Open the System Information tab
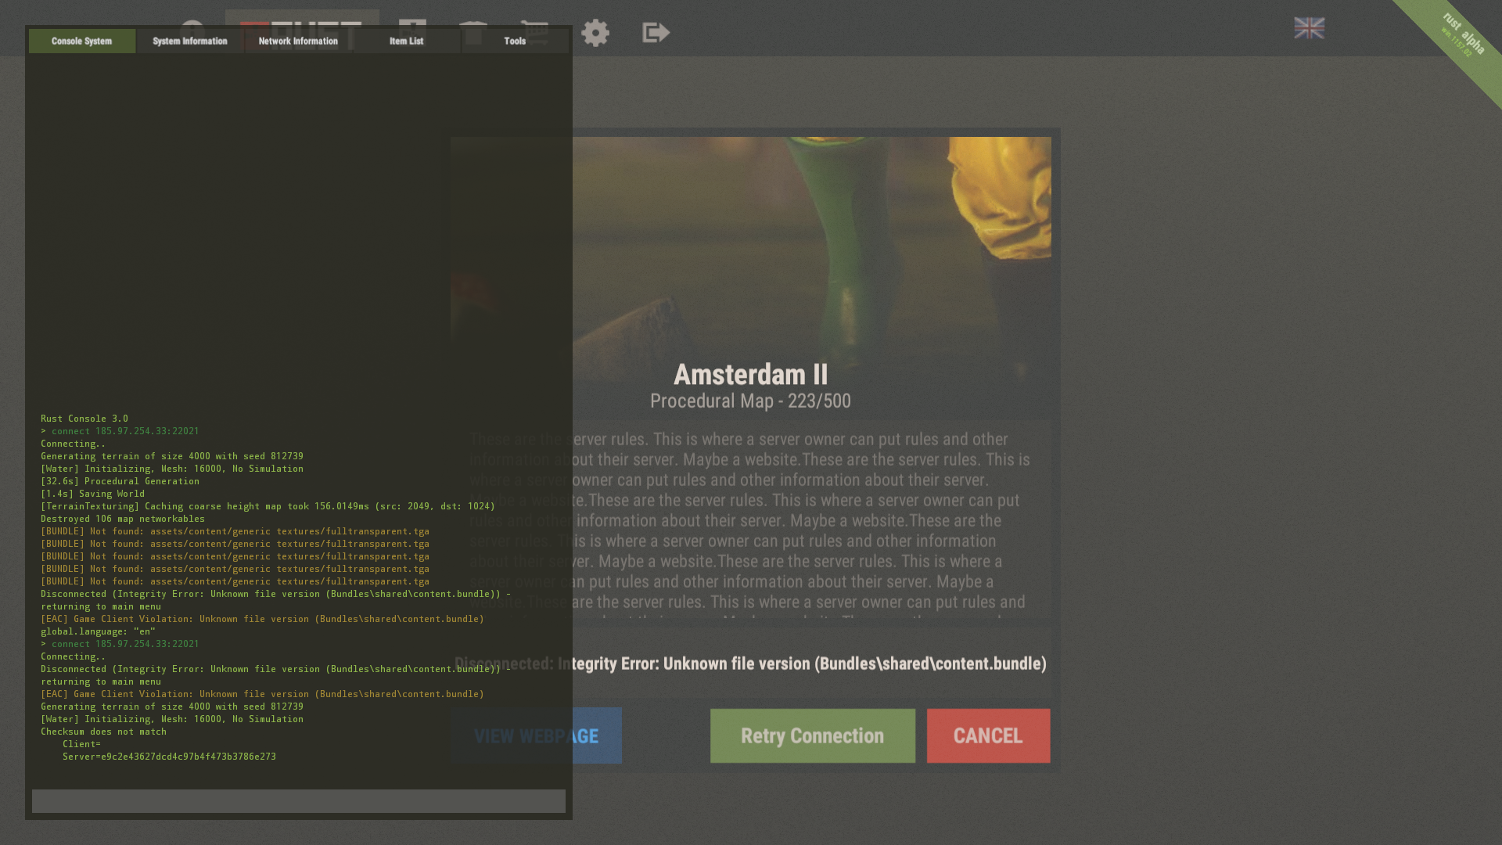 pyautogui.click(x=190, y=41)
